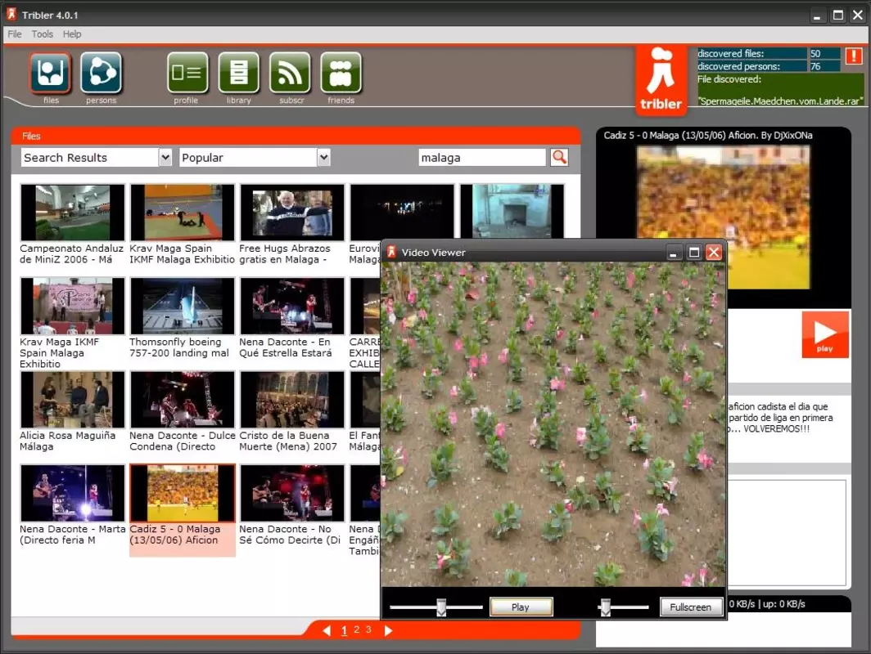Click the Video Viewer flower video area
871x654 pixels.
pos(553,424)
